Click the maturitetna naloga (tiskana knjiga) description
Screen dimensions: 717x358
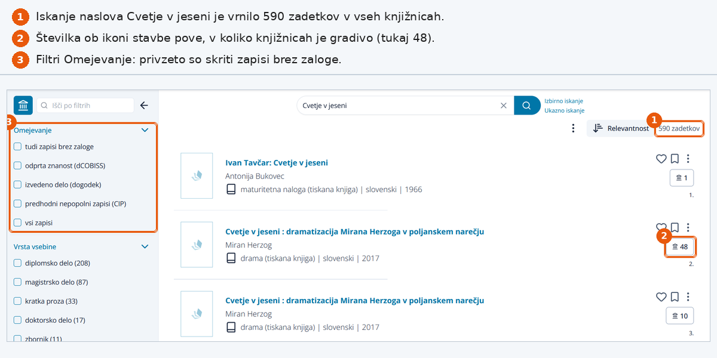point(299,189)
